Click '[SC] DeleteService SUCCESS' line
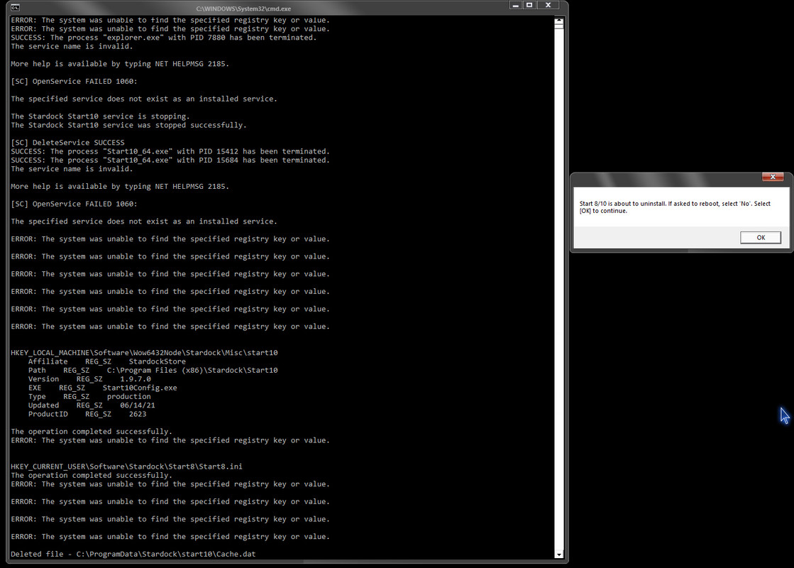This screenshot has width=794, height=568. (67, 143)
